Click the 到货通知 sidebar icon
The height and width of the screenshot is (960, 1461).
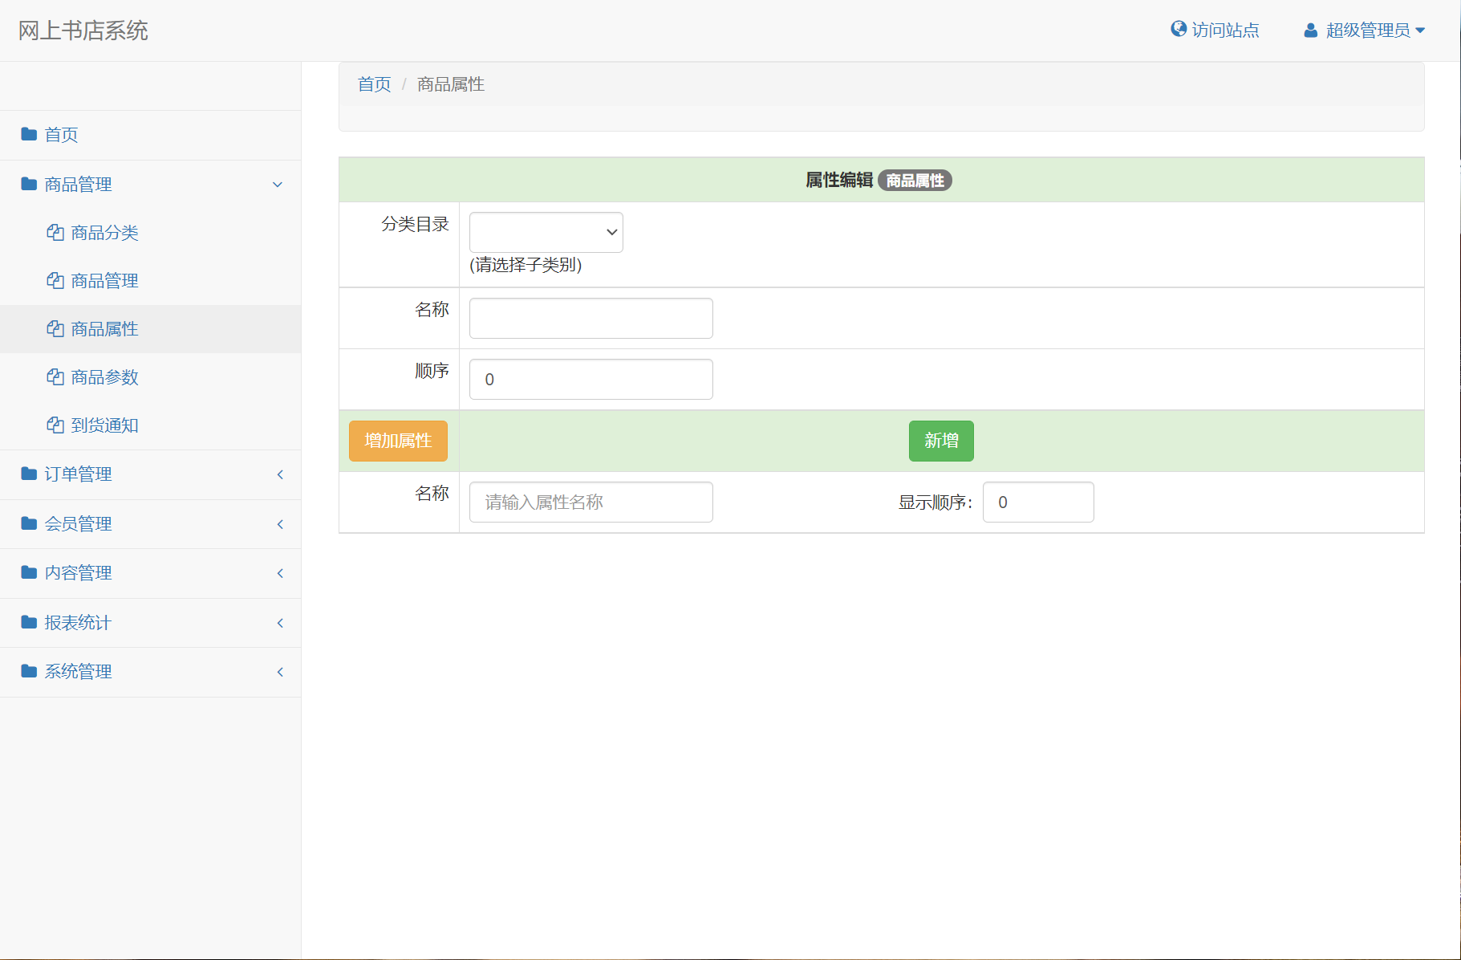(55, 425)
